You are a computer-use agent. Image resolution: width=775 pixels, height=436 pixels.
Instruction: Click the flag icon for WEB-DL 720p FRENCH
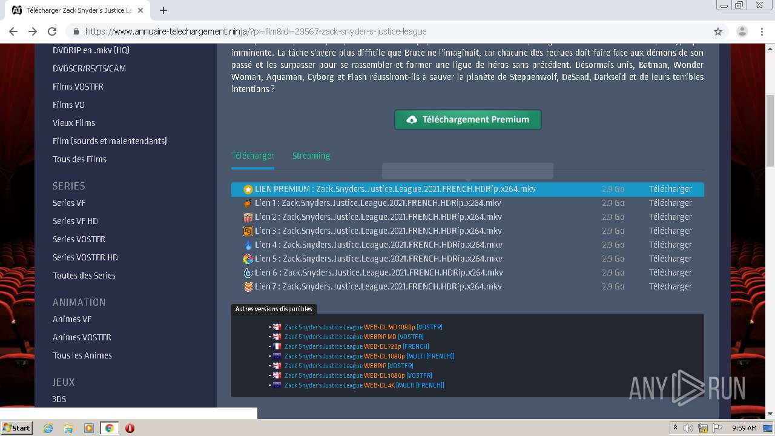[x=277, y=346]
